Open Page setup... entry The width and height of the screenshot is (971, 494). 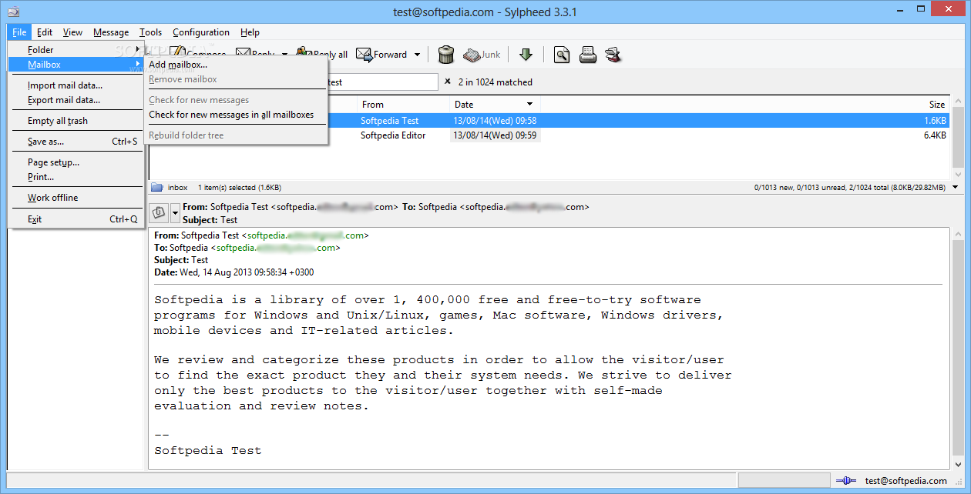tap(76, 162)
